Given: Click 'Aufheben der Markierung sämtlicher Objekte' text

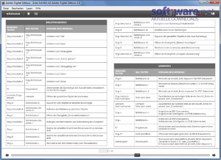Looking at the screenshot, I should [67, 109].
